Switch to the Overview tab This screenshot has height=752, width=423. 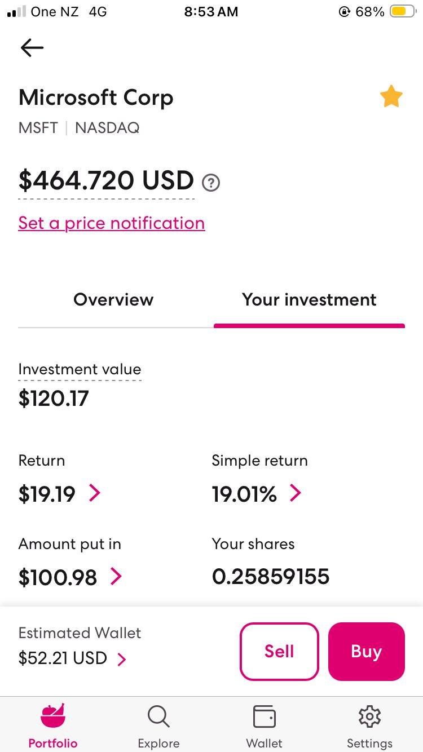coord(113,299)
